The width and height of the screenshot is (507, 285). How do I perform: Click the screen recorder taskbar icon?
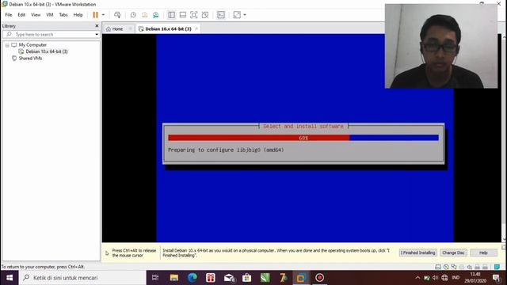pyautogui.click(x=319, y=278)
